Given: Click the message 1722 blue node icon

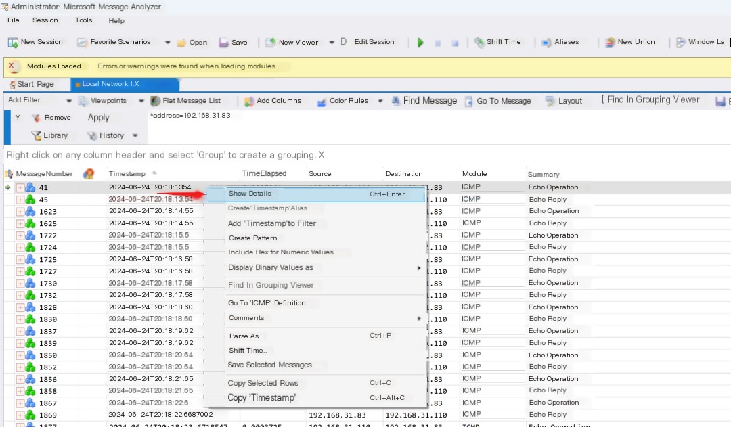Looking at the screenshot, I should [x=30, y=235].
